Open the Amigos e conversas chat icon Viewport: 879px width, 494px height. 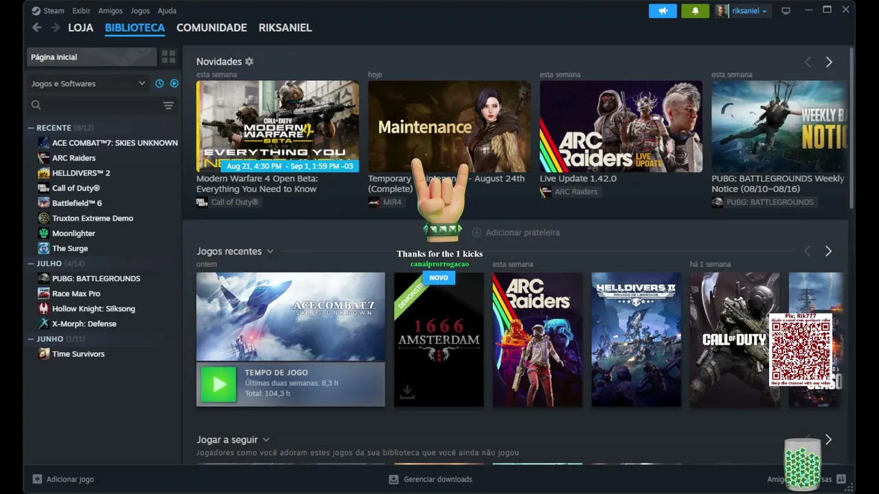tap(841, 479)
